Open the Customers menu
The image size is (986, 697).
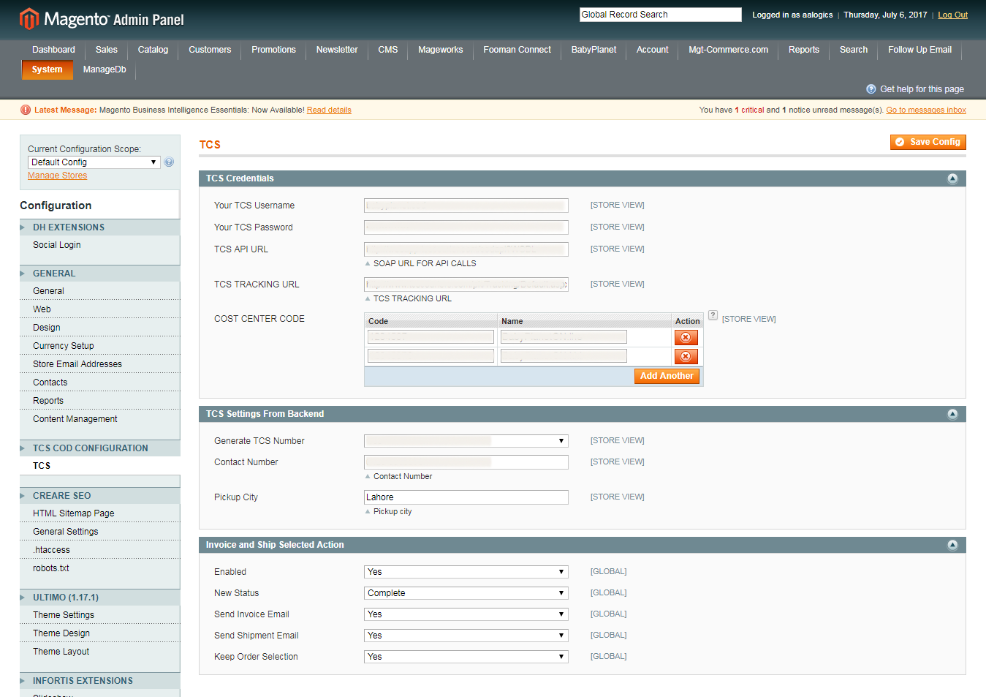(210, 50)
